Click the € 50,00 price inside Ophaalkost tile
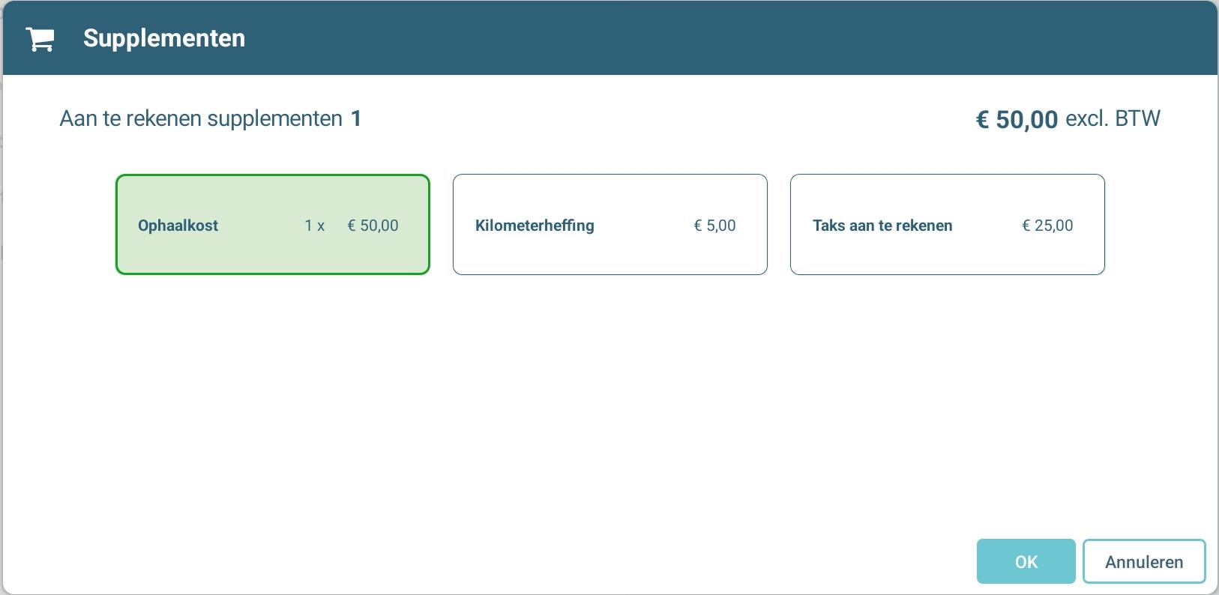 pos(373,226)
